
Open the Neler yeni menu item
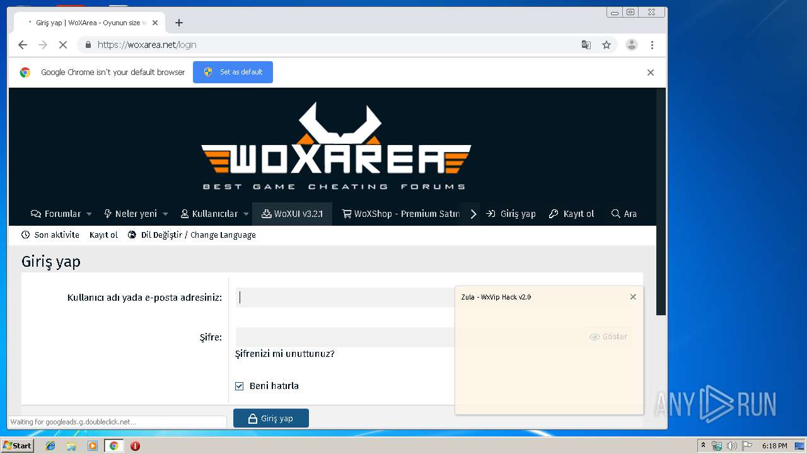tap(130, 214)
